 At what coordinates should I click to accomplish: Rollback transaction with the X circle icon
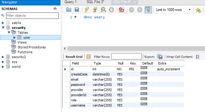click(140, 10)
